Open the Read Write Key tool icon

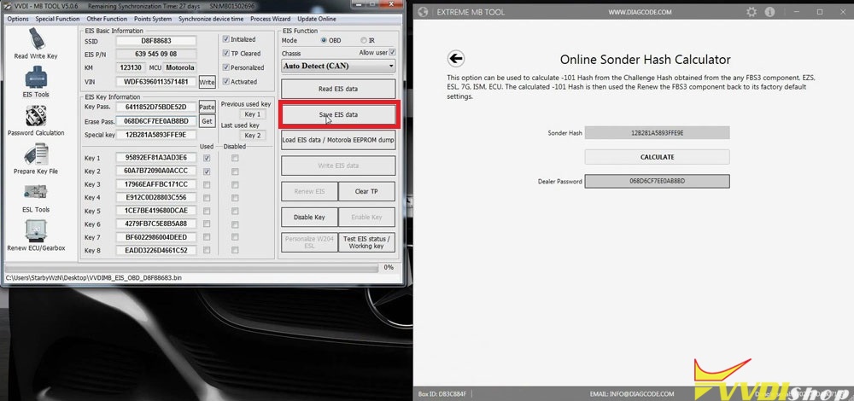coord(36,39)
